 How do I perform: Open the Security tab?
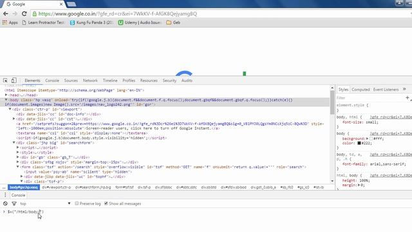[x=169, y=81]
